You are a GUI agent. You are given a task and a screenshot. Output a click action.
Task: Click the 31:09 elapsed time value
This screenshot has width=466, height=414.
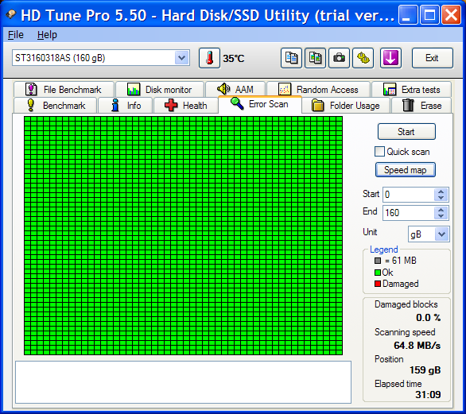(428, 395)
